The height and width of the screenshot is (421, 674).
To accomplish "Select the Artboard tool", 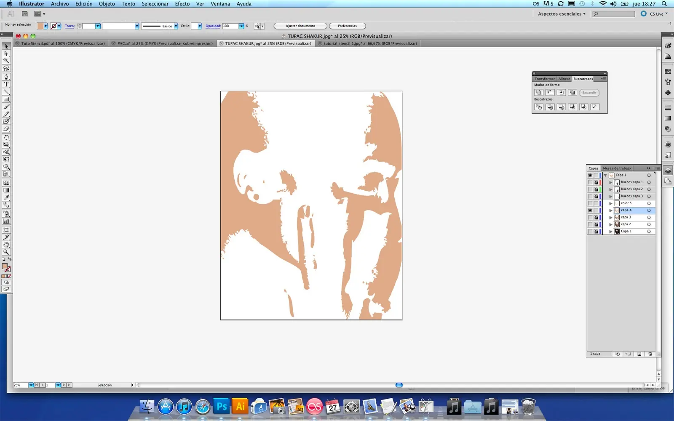I will point(6,230).
